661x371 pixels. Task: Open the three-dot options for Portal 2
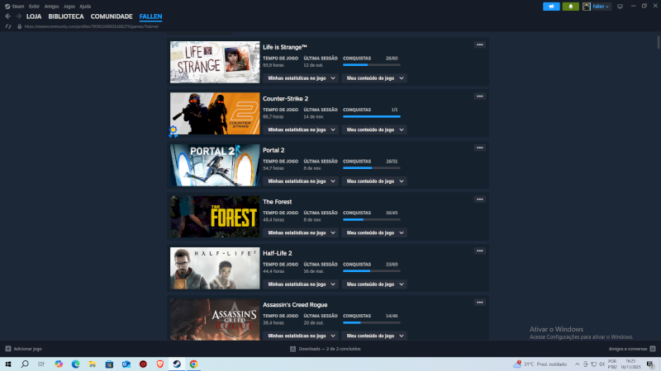(479, 148)
